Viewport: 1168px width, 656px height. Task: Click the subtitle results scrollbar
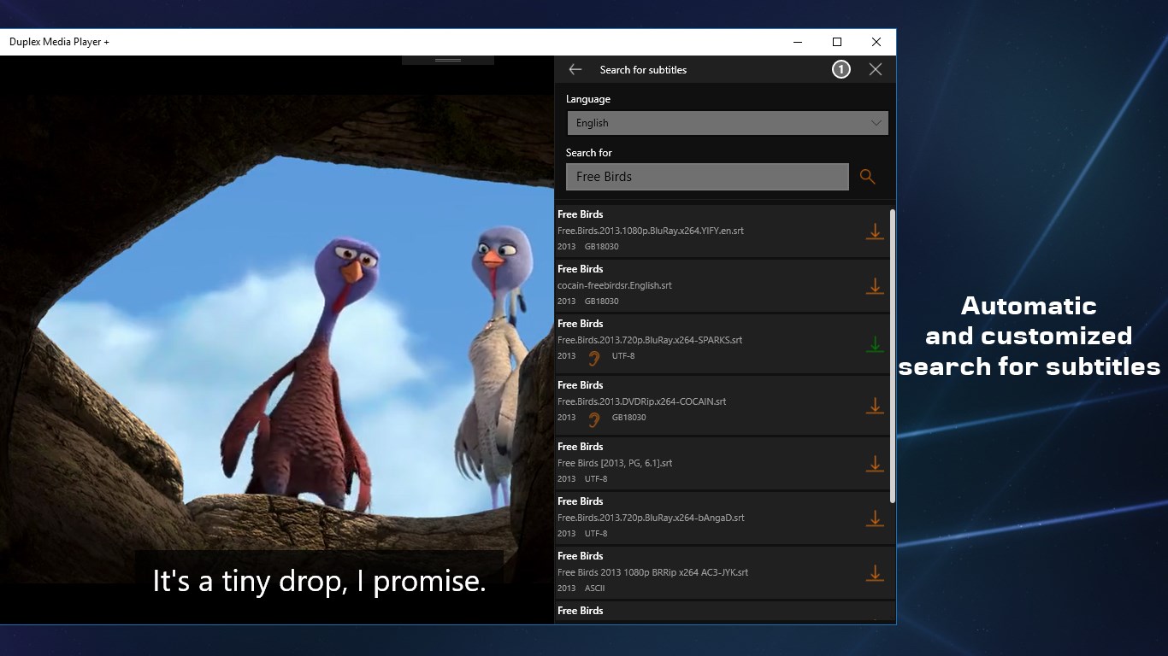pyautogui.click(x=893, y=355)
